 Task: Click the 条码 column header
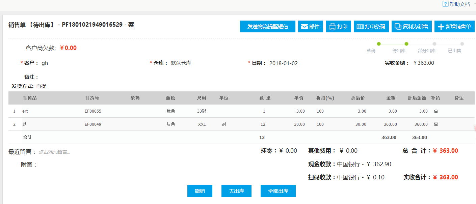[x=135, y=98]
